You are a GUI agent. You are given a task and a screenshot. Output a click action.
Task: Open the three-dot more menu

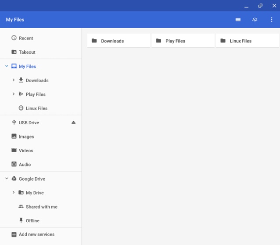click(271, 20)
